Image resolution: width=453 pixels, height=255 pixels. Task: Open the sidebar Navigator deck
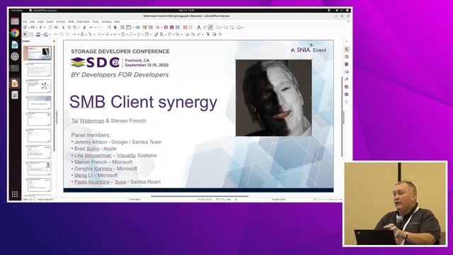point(347,94)
